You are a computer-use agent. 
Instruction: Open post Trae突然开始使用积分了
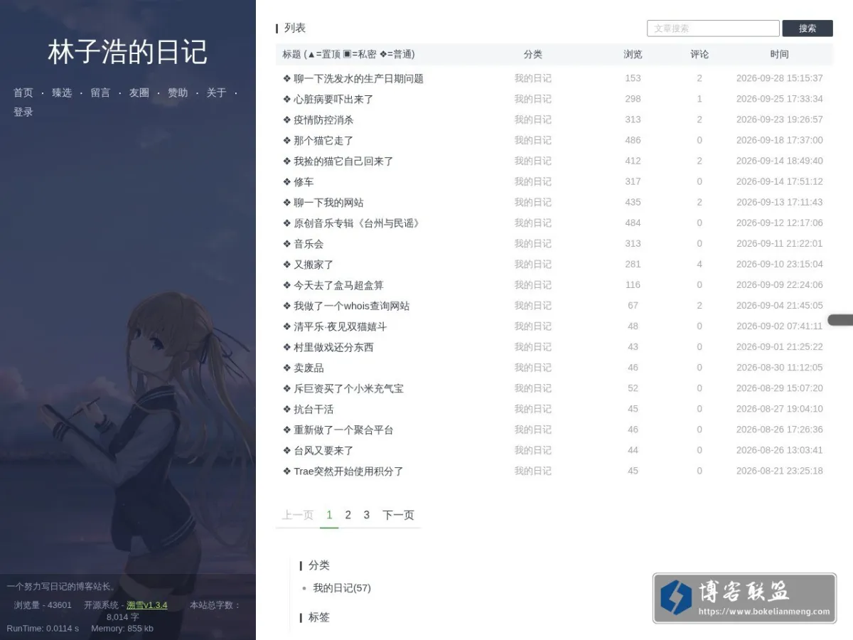(348, 471)
